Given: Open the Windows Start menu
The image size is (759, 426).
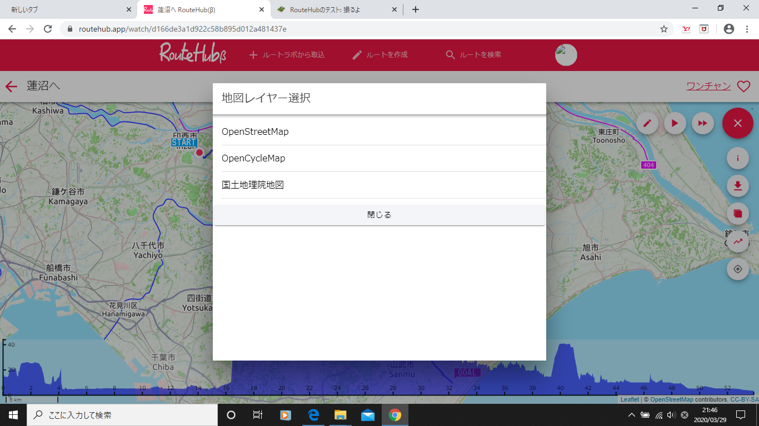Looking at the screenshot, I should (13, 415).
